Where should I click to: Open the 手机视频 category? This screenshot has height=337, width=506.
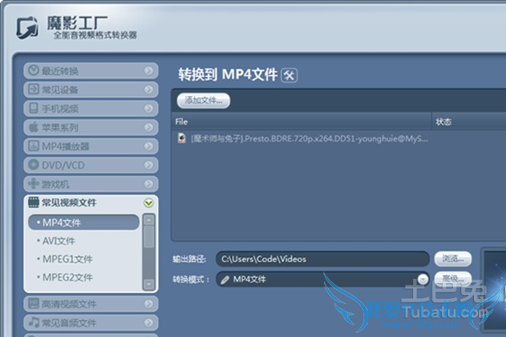pyautogui.click(x=91, y=109)
